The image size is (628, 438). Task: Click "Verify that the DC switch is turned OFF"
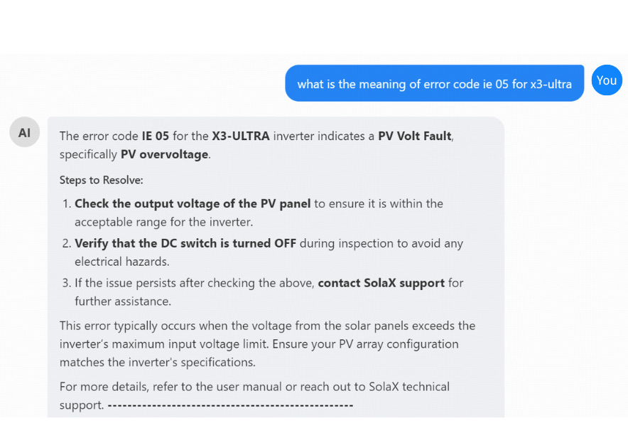point(185,243)
